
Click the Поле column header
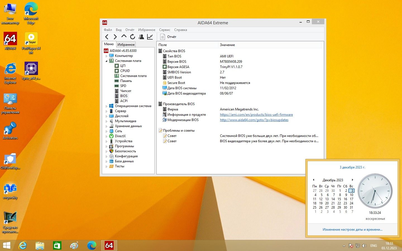[x=187, y=45]
